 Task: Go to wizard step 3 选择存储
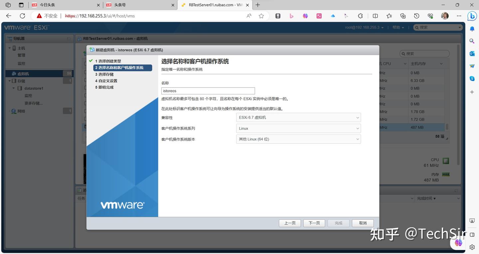coord(104,74)
